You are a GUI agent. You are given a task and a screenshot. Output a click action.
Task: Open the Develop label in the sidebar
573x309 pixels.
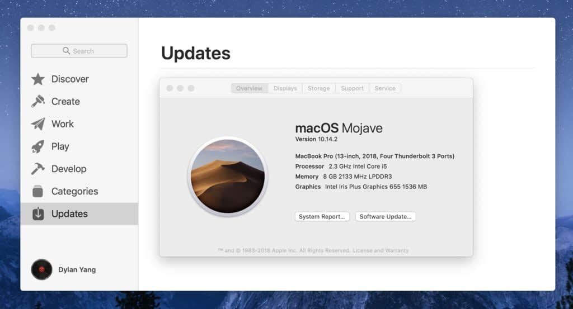coord(69,169)
